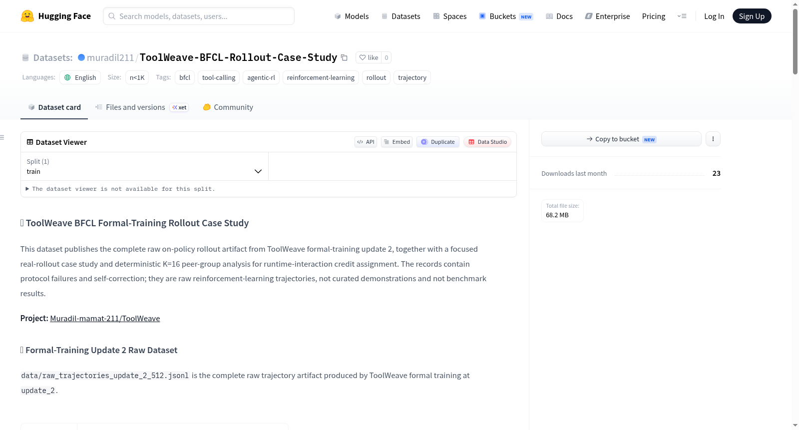Filter by English language tag
Viewport: 799px width, 430px height.
[80, 77]
